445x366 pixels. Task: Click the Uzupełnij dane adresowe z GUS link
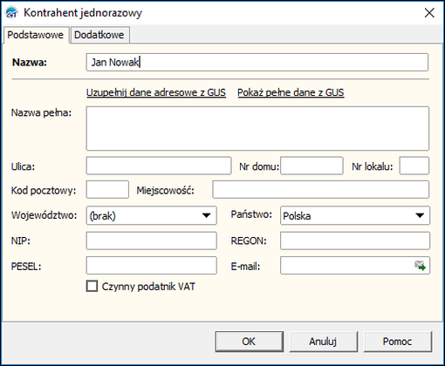156,92
